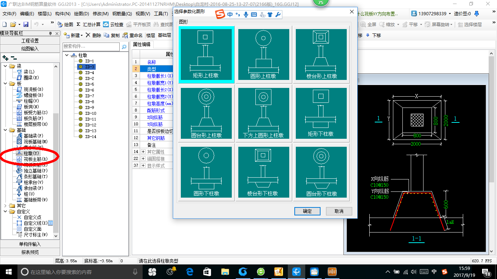Open the 文件(F) menu
The width and height of the screenshot is (497, 279).
(x=9, y=14)
